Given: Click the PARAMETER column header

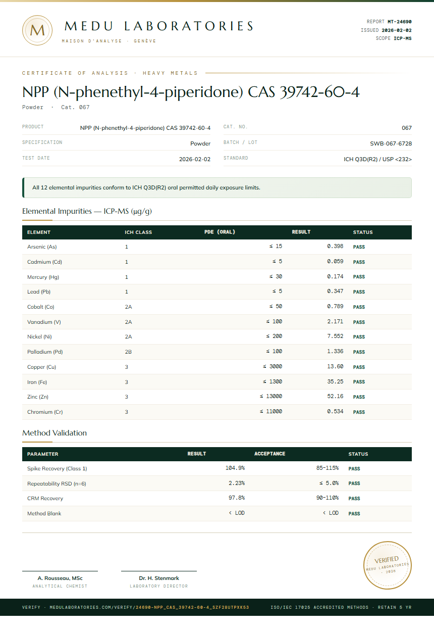Looking at the screenshot, I should coord(43,454).
